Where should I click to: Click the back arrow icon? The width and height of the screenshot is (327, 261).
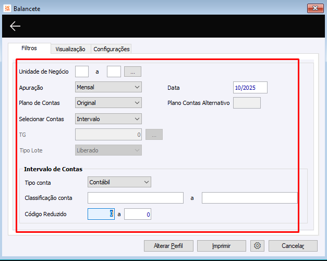[15, 26]
